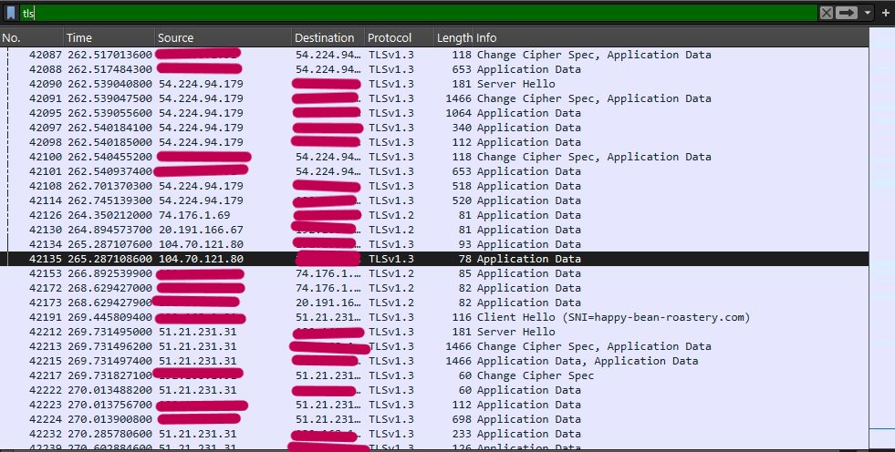Select packet 42098 with length 112
This screenshot has width=895, height=452.
[434, 142]
